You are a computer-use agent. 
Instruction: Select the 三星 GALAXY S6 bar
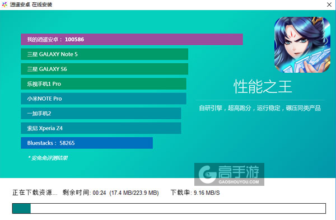point(105,69)
